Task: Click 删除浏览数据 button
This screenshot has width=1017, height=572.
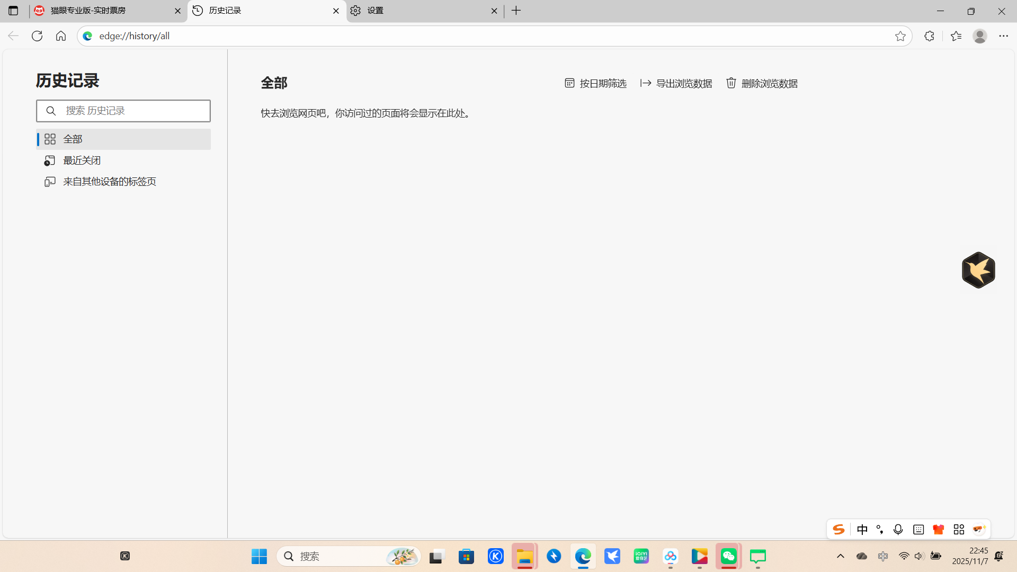Action: point(762,83)
